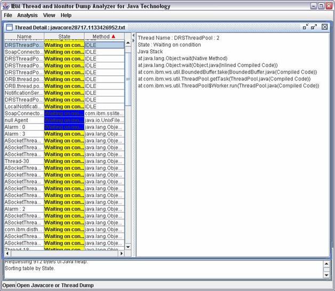
Task: Click the Thread Detail frame icon
Action: pyautogui.click(x=9, y=27)
